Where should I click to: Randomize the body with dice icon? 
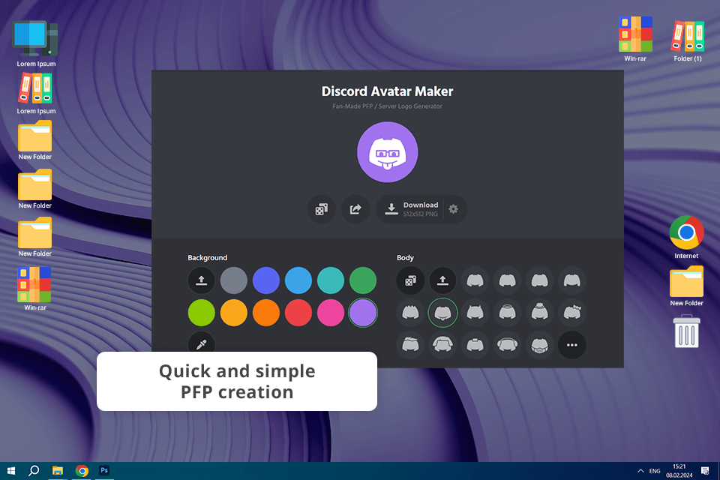click(410, 280)
